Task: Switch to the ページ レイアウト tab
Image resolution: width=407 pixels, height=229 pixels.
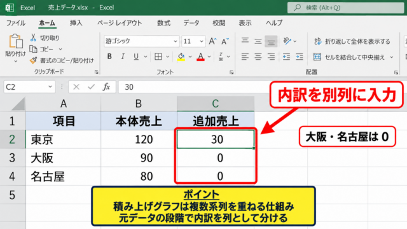Action: coord(120,23)
